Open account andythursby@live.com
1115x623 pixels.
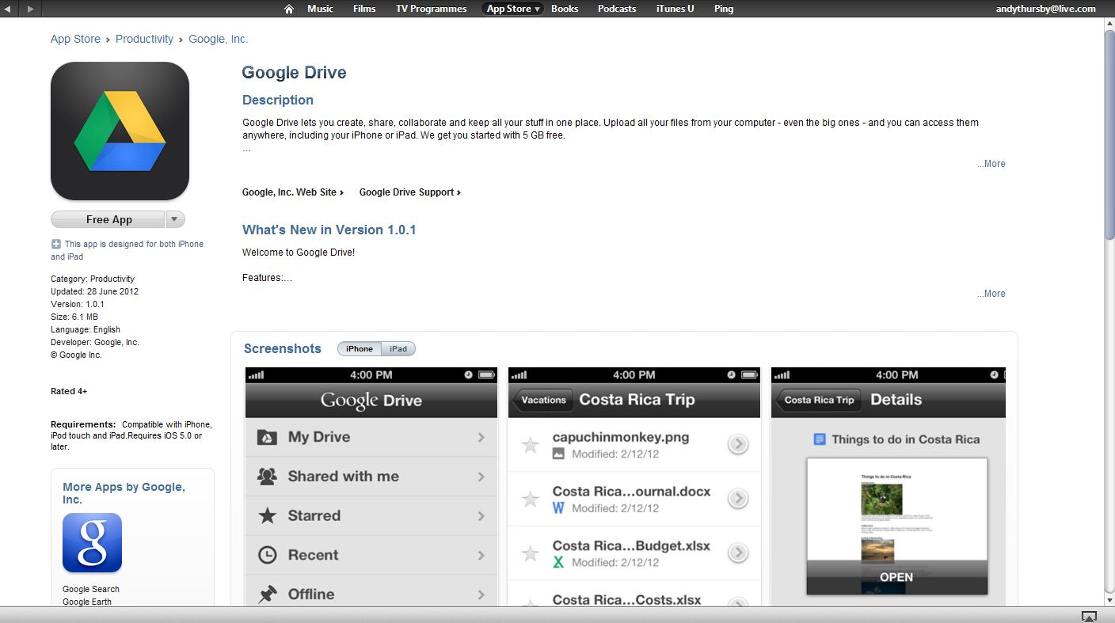[x=1045, y=9]
